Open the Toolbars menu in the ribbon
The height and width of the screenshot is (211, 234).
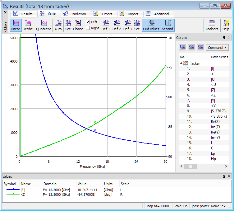(212, 25)
